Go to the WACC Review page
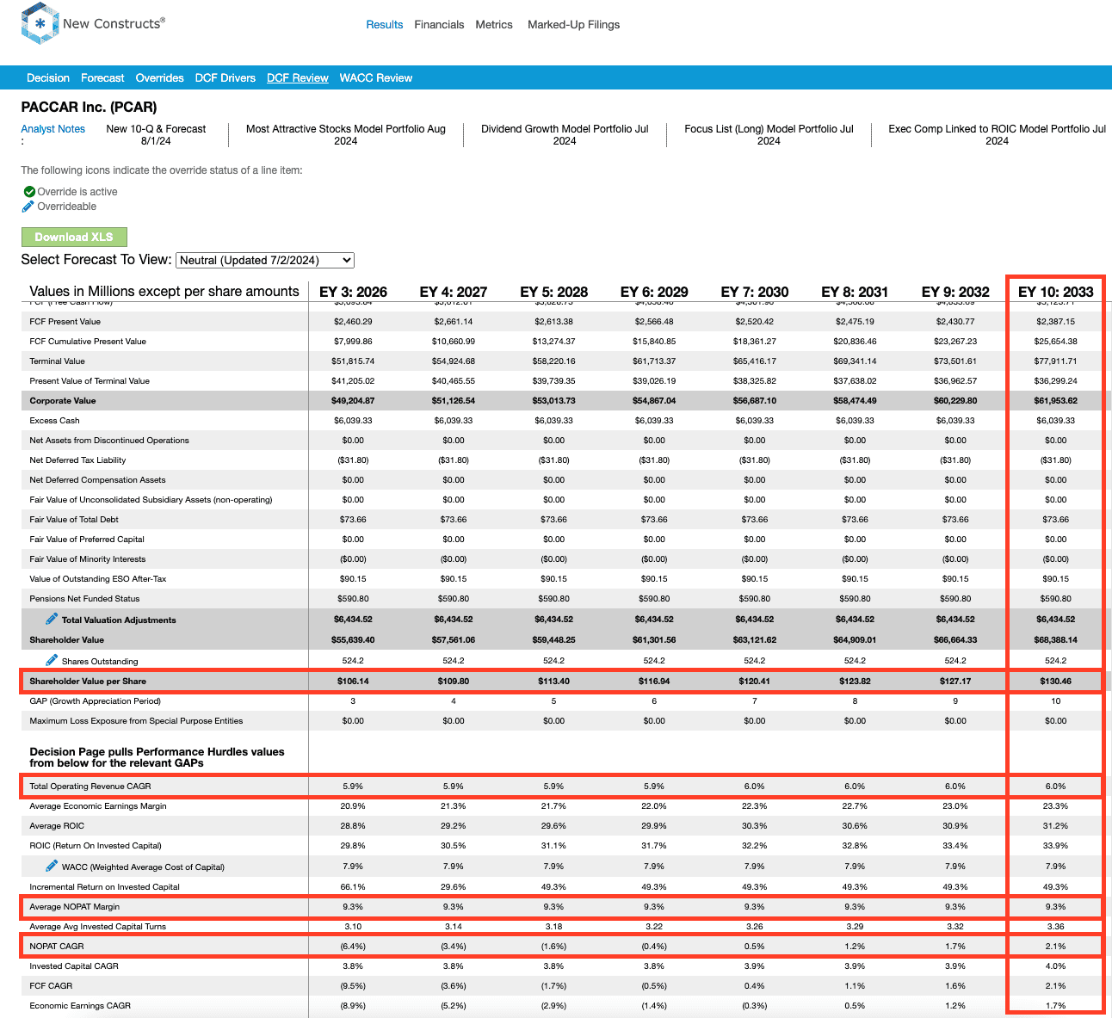The height and width of the screenshot is (1018, 1112). [376, 77]
